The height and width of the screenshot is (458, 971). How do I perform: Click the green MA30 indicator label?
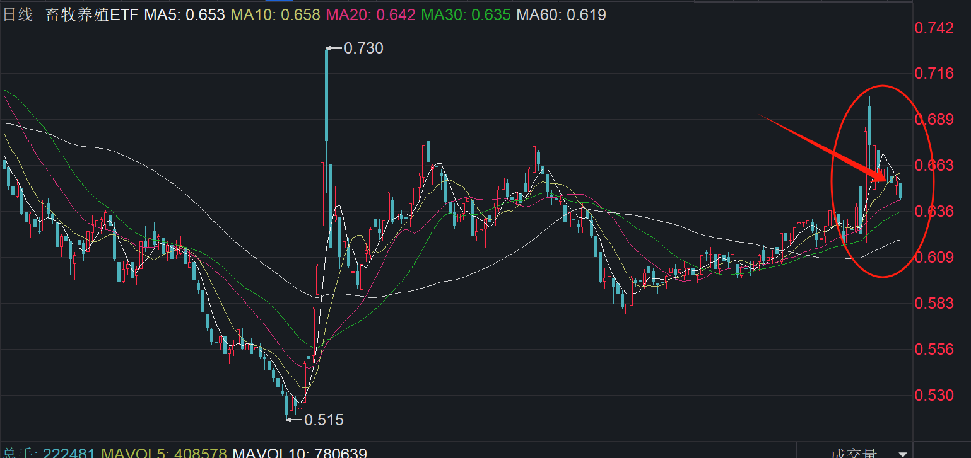pyautogui.click(x=466, y=15)
